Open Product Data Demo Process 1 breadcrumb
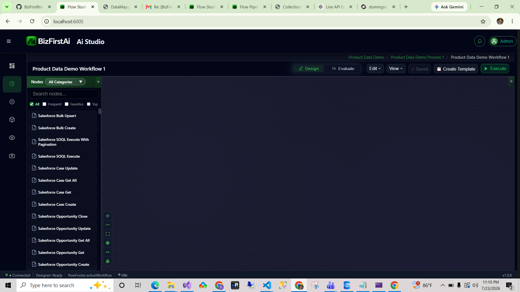 tap(417, 57)
